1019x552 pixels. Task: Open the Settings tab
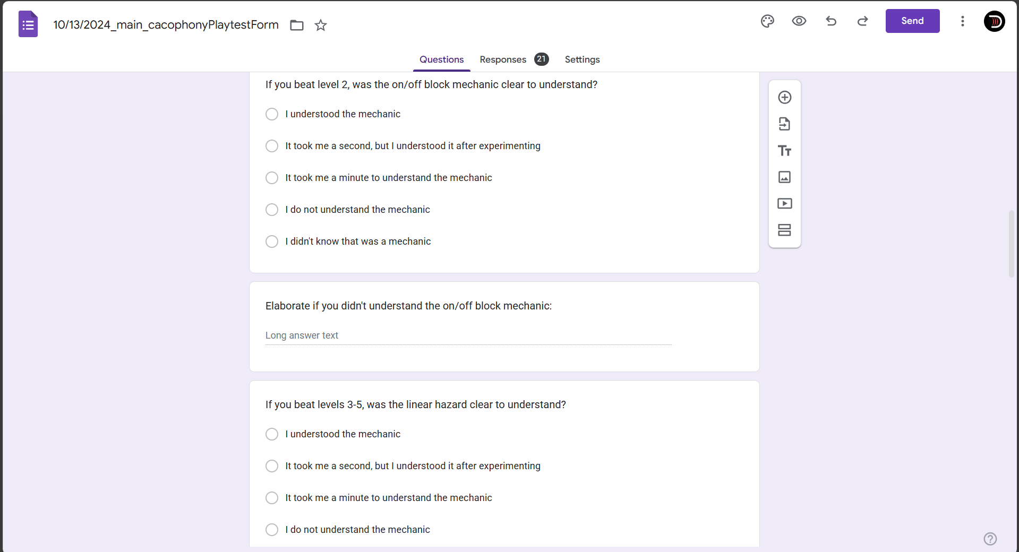[582, 59]
